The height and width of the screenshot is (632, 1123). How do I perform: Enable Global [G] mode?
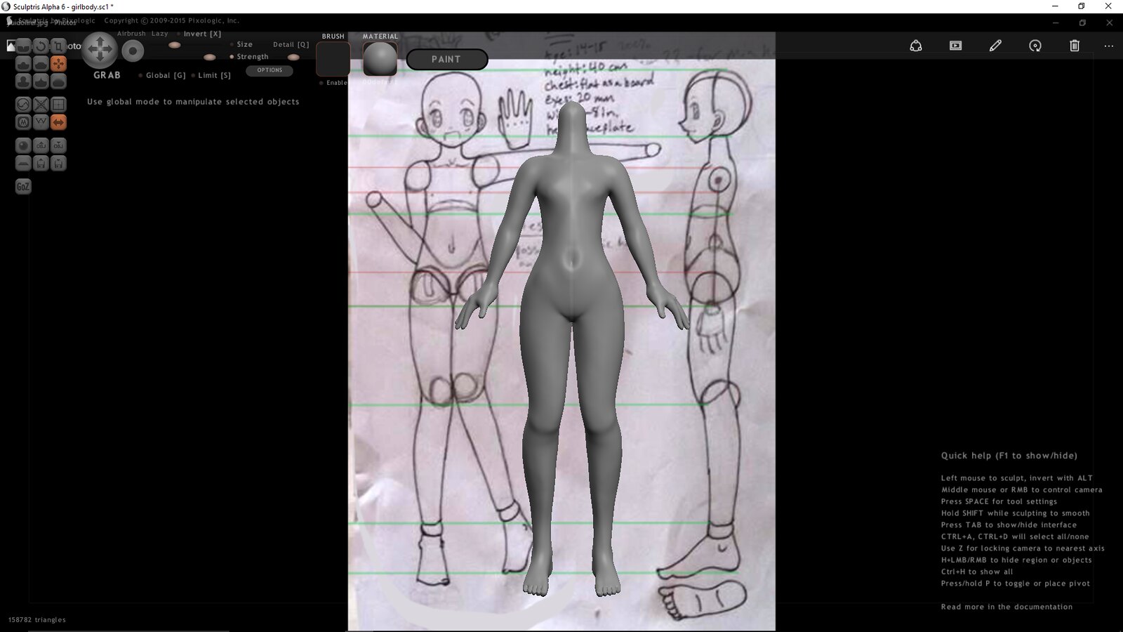(162, 75)
